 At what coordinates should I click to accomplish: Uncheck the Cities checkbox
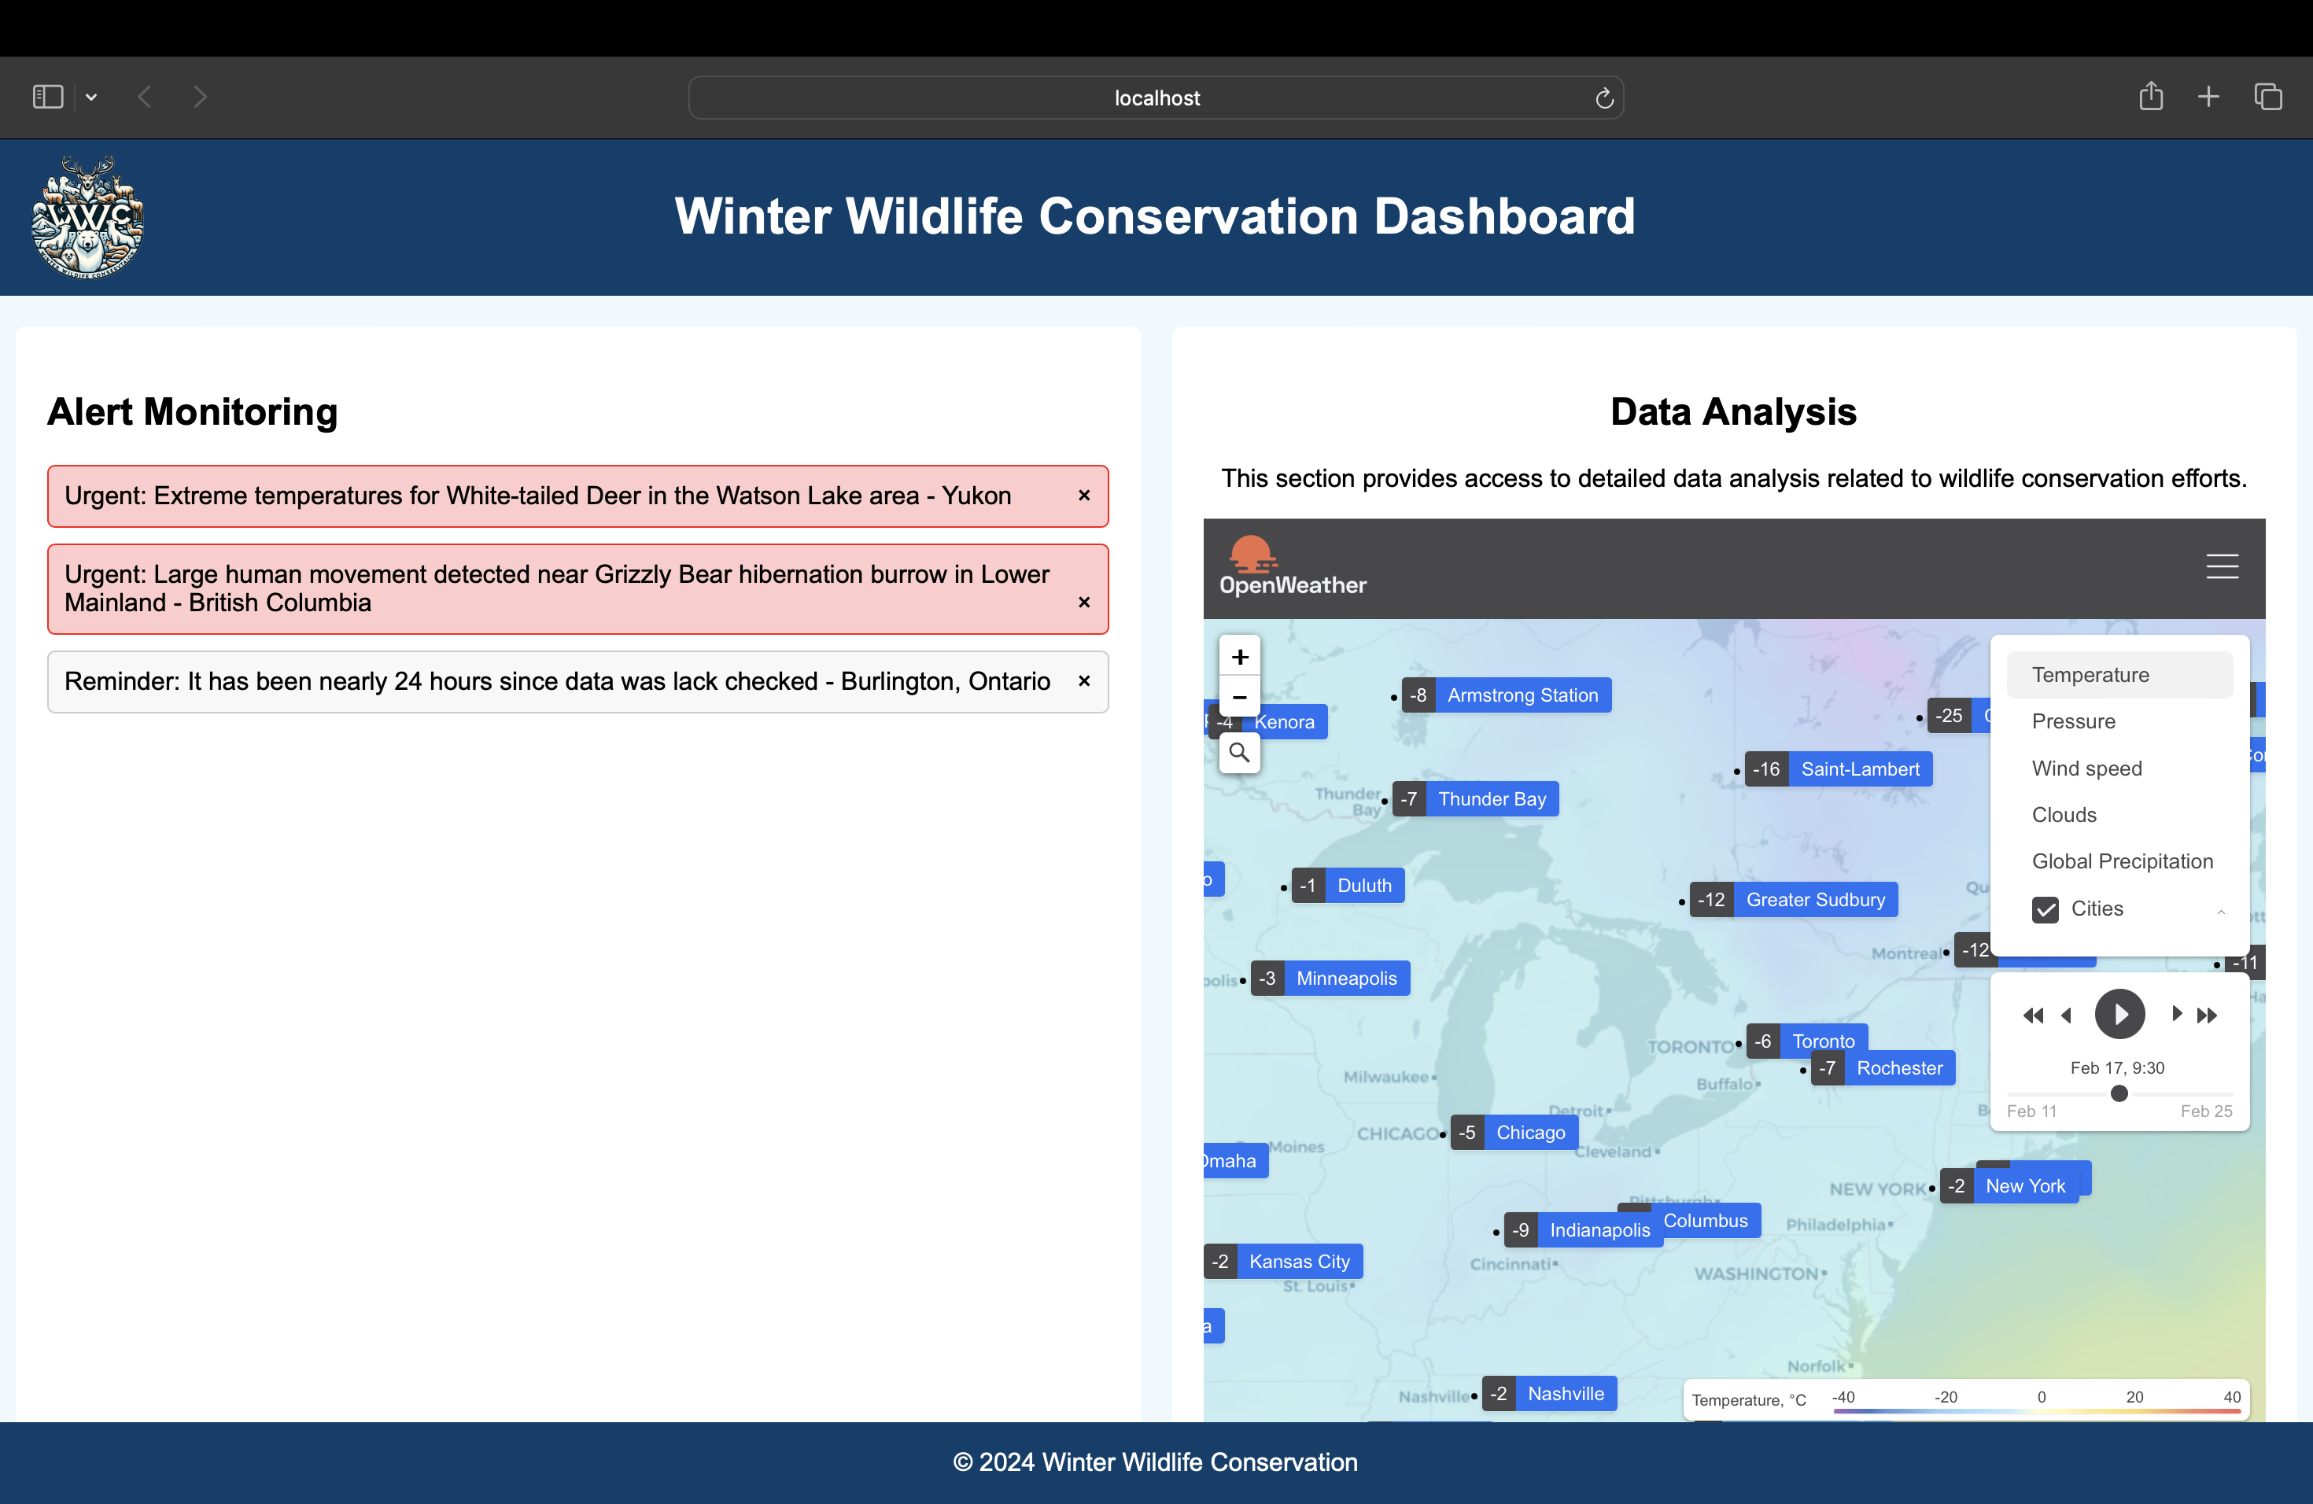click(x=2047, y=909)
